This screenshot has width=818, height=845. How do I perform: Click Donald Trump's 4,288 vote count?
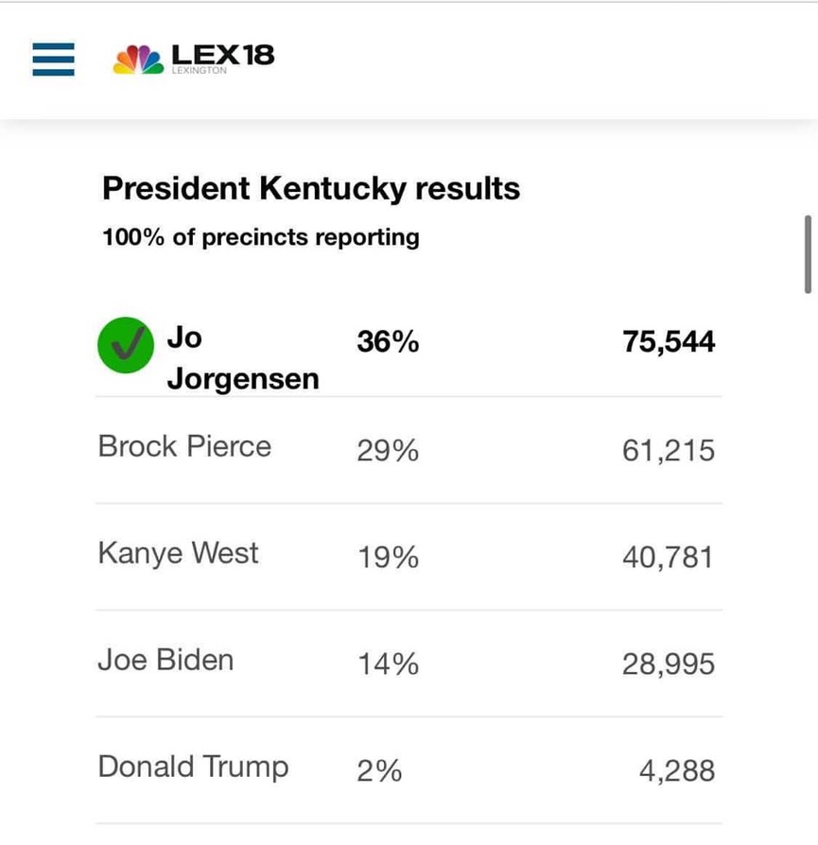point(677,770)
